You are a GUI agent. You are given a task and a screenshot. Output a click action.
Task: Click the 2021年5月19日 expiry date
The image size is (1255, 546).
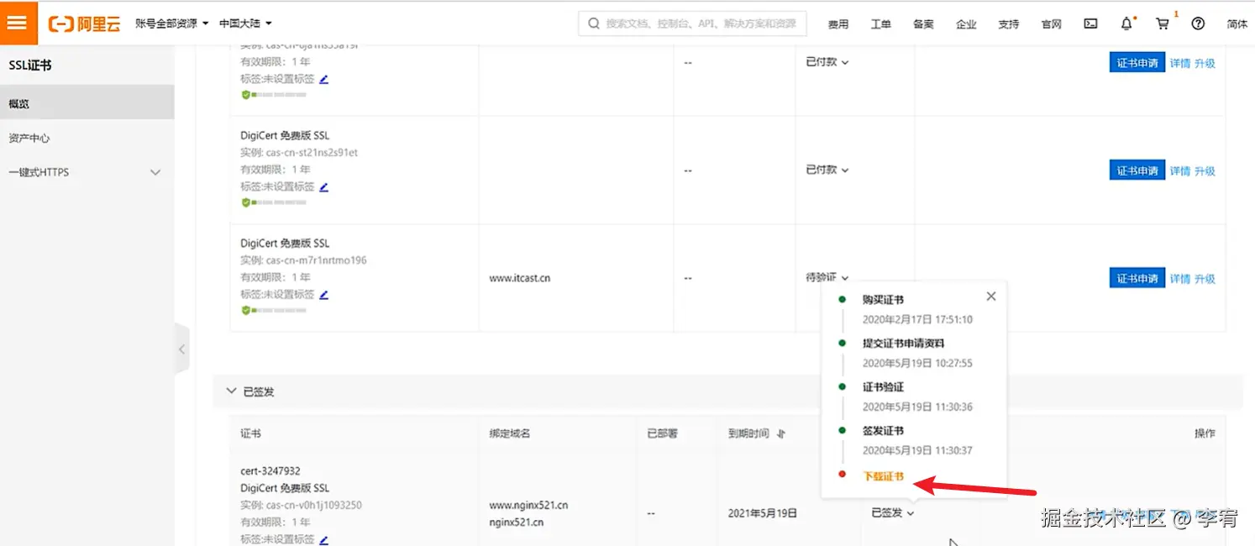(763, 512)
